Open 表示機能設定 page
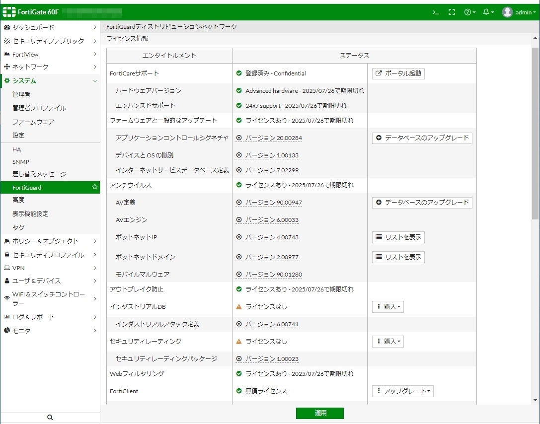Image resolution: width=540 pixels, height=424 pixels. (30, 213)
